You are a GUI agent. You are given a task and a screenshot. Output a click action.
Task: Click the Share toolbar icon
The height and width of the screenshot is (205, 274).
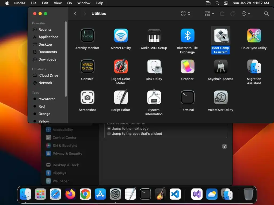point(222,13)
